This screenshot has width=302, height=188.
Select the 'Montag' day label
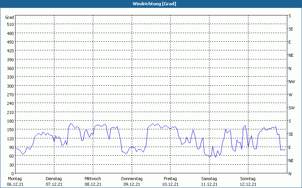[15, 179]
